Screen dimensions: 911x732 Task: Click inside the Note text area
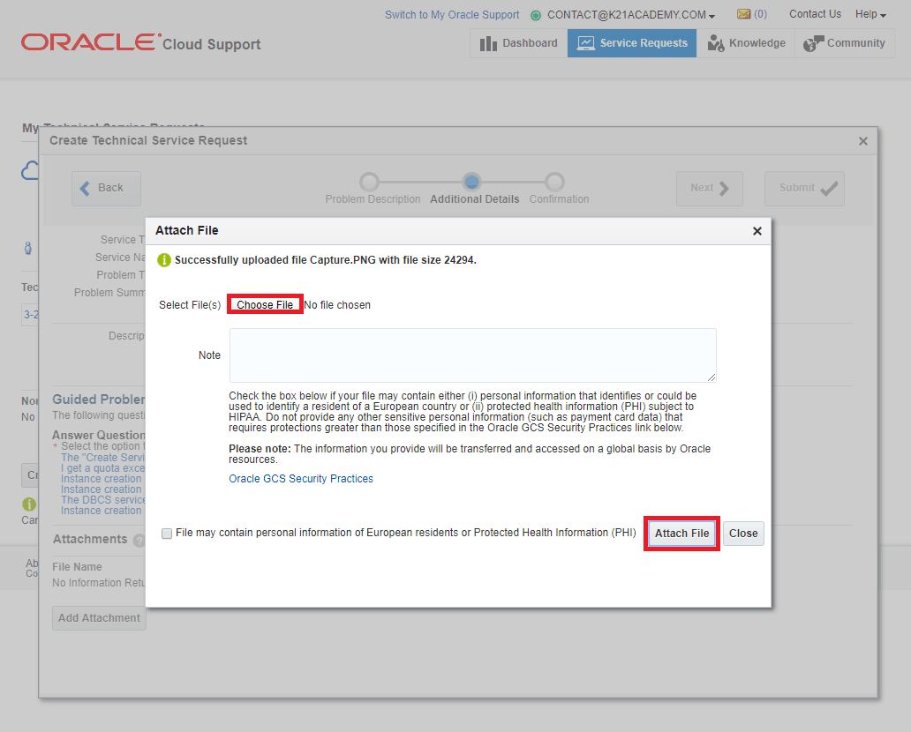coord(473,353)
